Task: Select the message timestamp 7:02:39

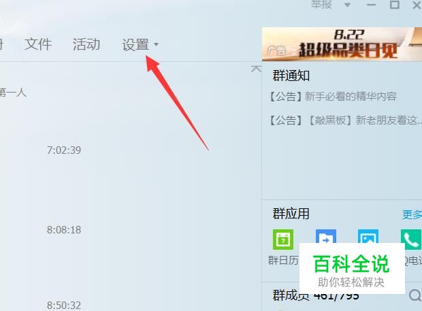Action: (64, 150)
